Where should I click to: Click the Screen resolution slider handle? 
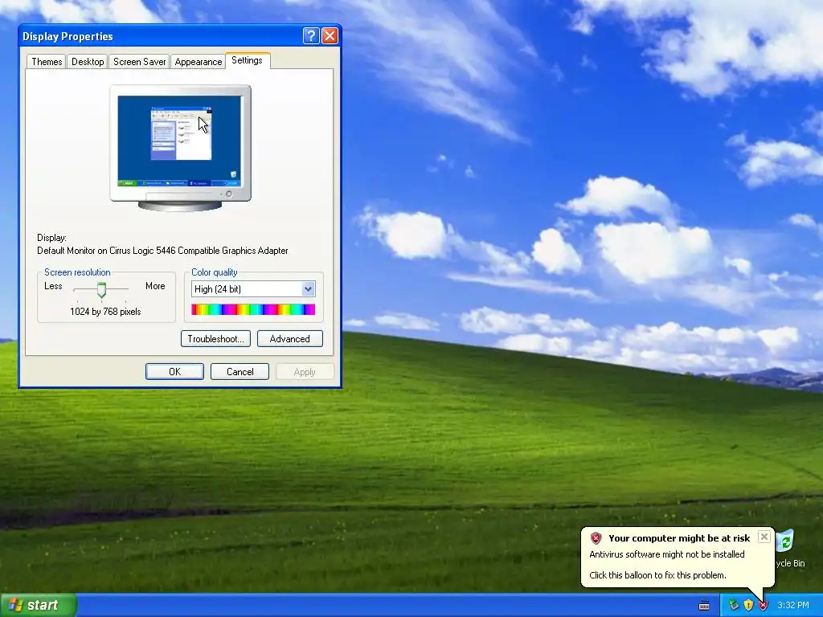101,289
